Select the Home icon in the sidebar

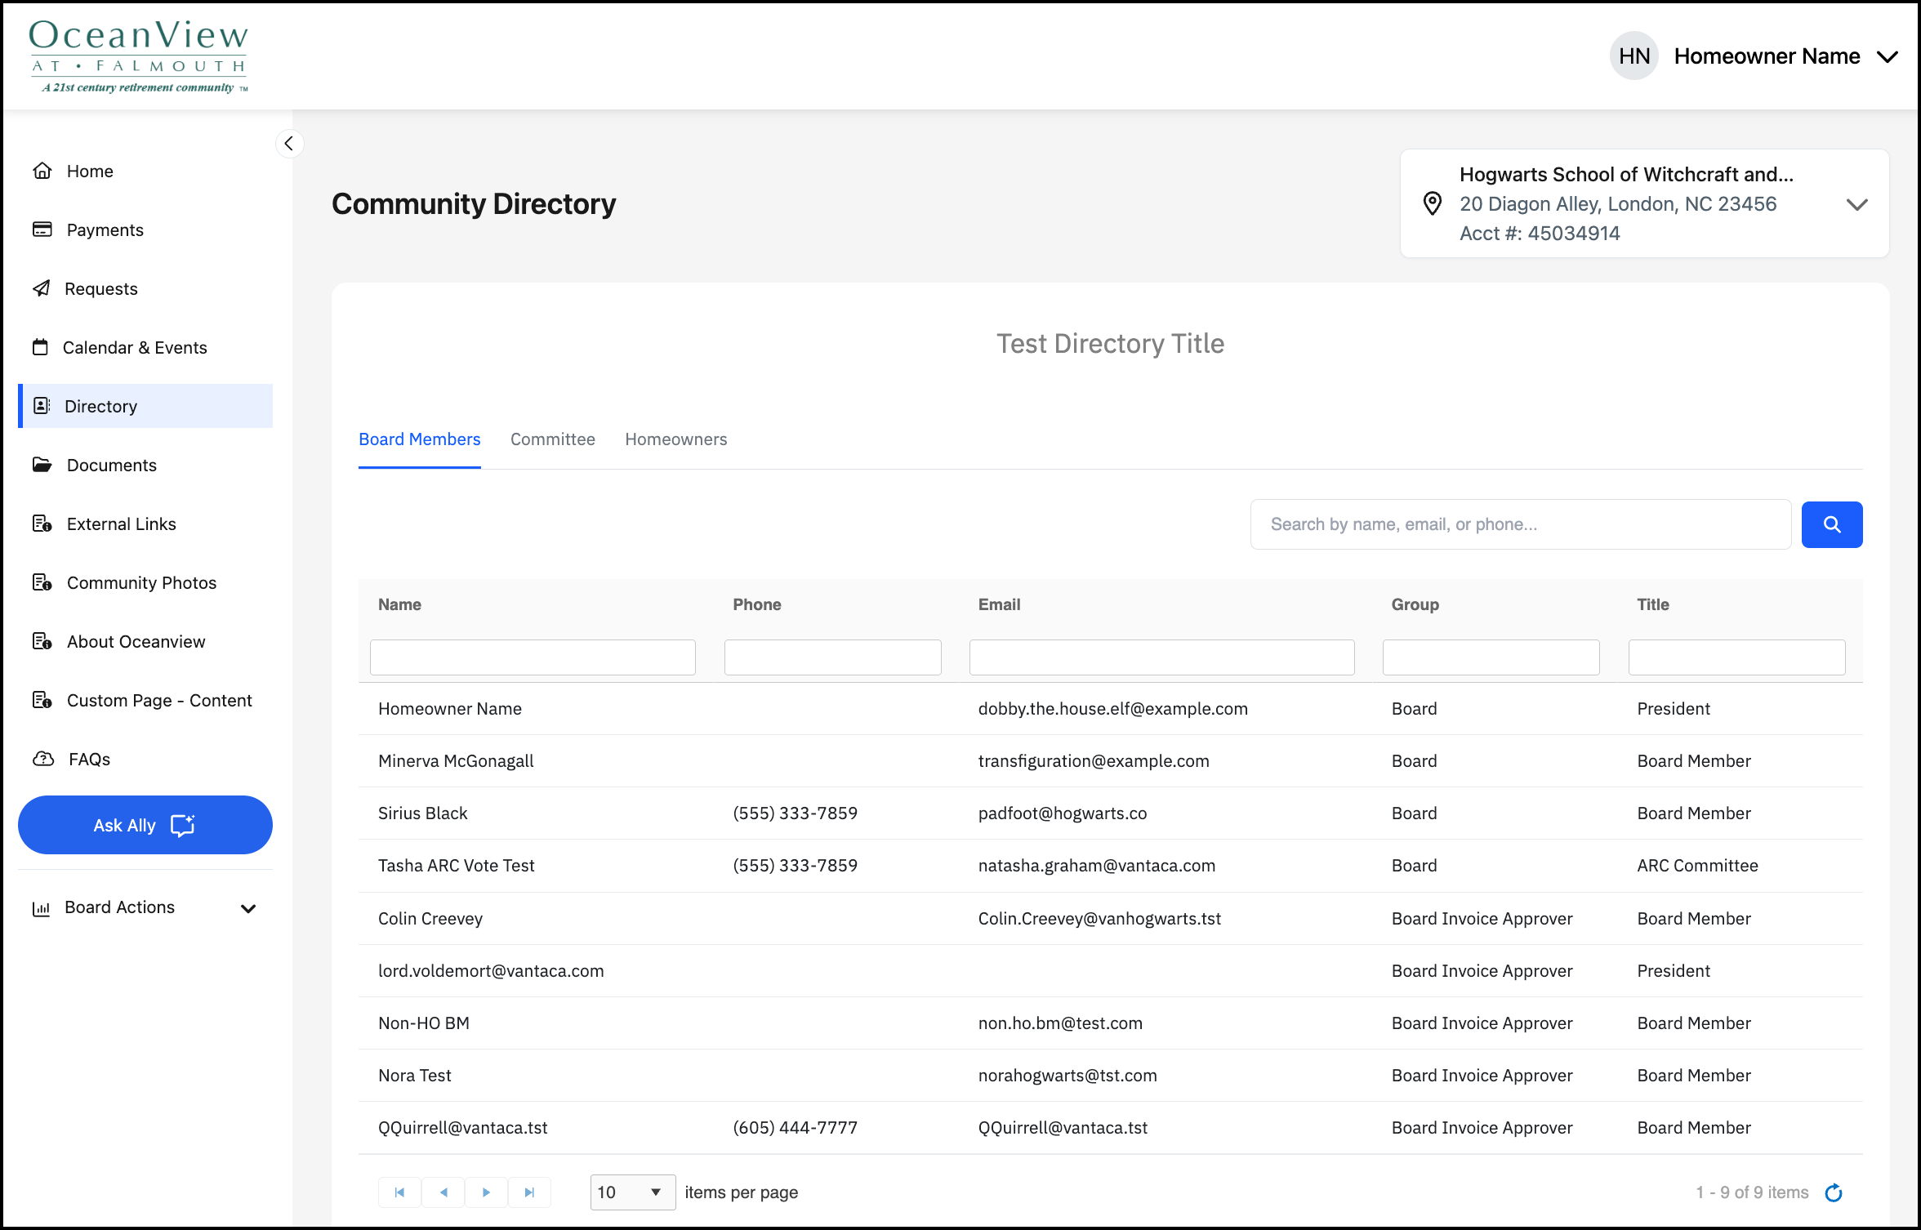[42, 171]
